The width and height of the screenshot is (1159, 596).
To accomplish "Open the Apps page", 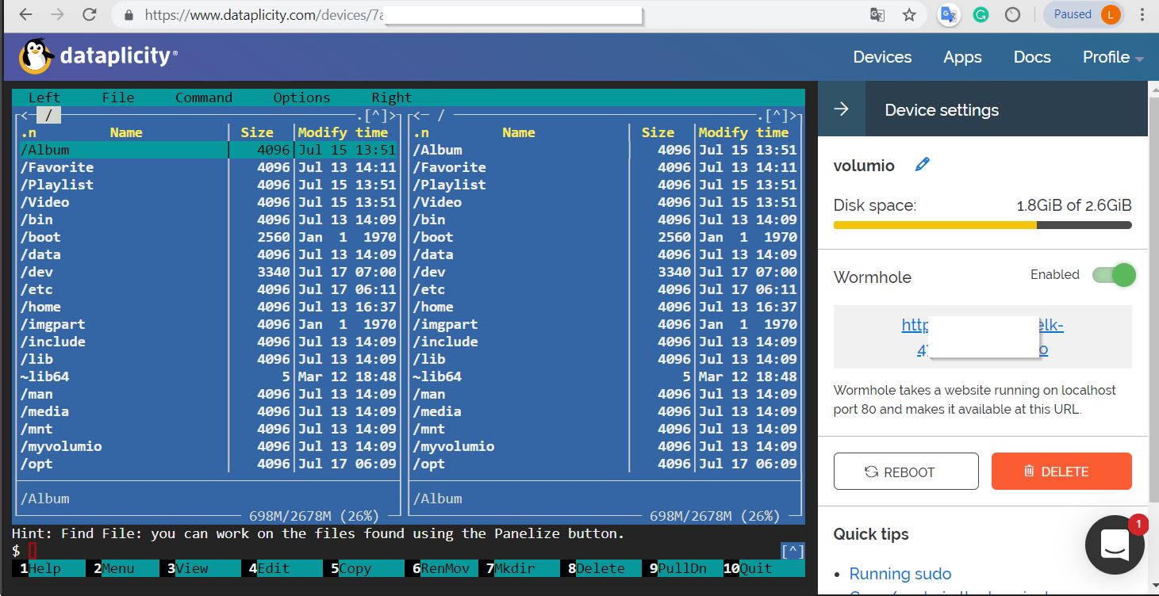I will [962, 57].
